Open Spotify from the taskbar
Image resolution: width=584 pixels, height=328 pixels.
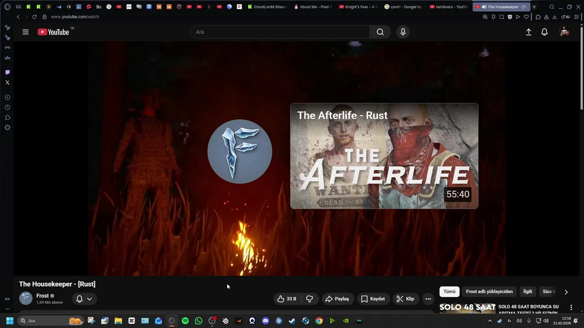pos(185,321)
